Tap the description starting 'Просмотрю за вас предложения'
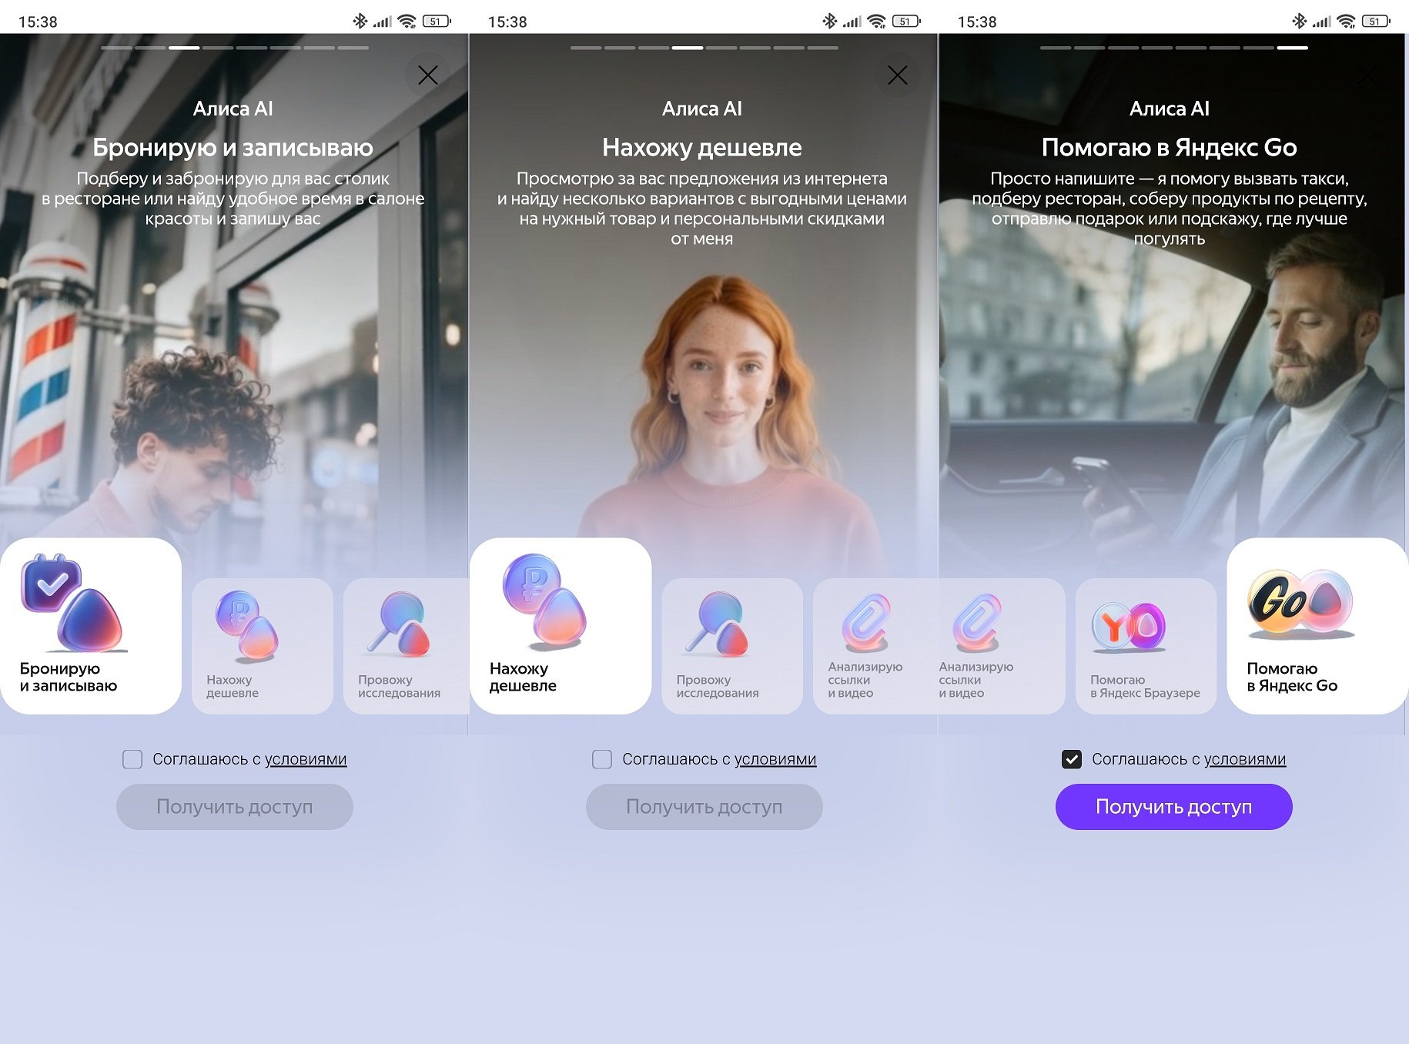The height and width of the screenshot is (1044, 1409). (702, 209)
